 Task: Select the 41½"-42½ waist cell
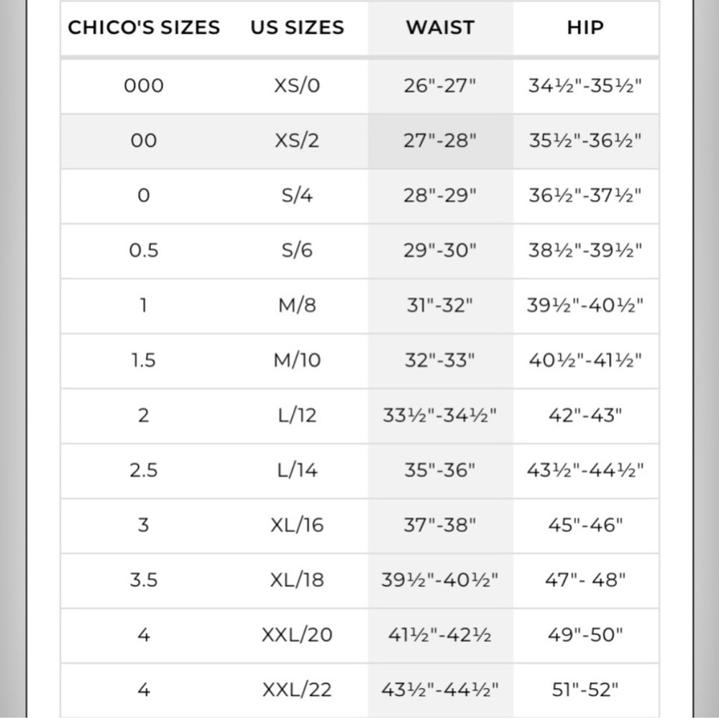click(440, 636)
